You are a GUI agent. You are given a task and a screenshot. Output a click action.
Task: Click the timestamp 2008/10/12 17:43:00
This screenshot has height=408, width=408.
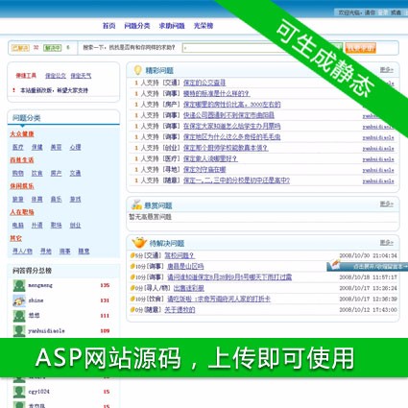[368, 310]
